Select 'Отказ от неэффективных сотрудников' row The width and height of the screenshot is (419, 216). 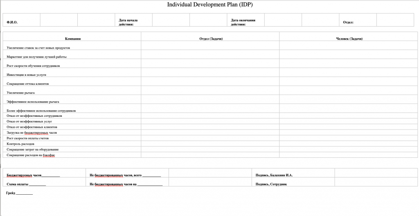(x=210, y=116)
